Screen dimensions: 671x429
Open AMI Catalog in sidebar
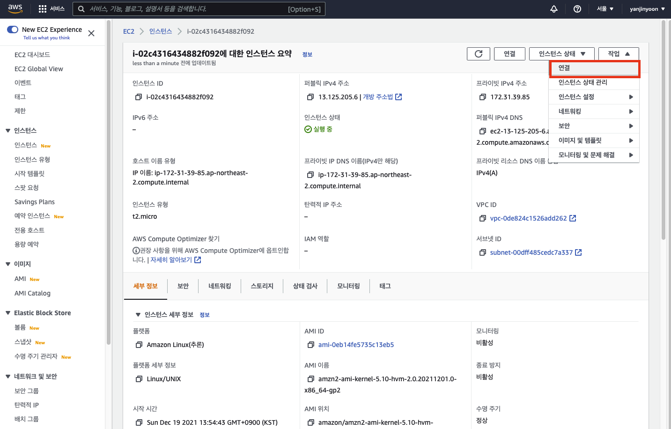(32, 293)
